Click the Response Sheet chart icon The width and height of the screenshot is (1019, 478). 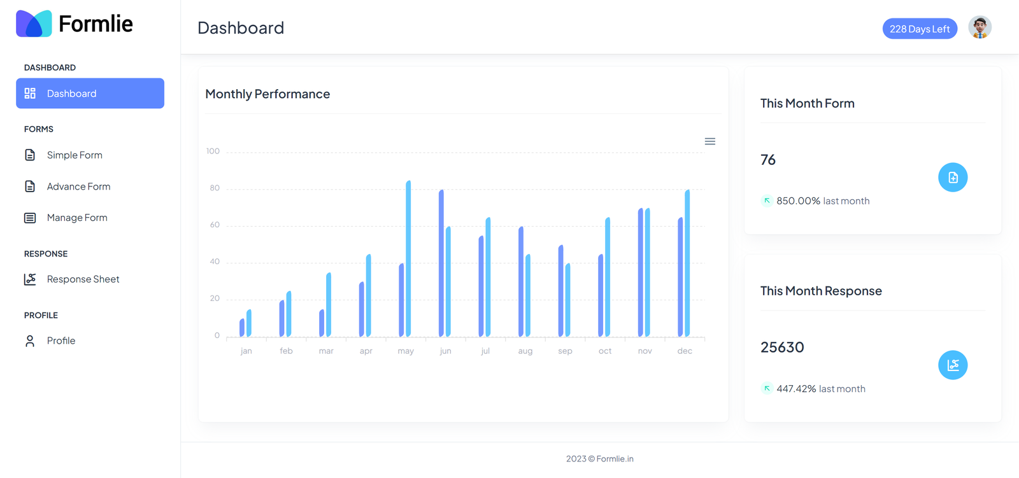point(30,279)
